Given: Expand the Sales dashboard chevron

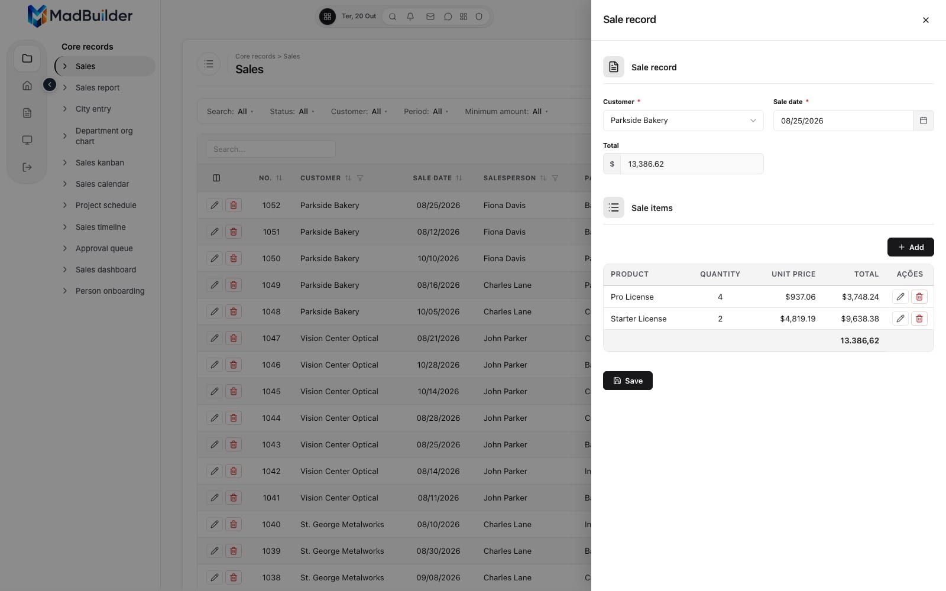Looking at the screenshot, I should 65,269.
